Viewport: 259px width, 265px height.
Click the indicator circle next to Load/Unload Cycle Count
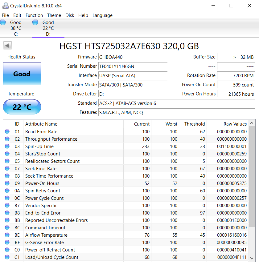click(7, 257)
